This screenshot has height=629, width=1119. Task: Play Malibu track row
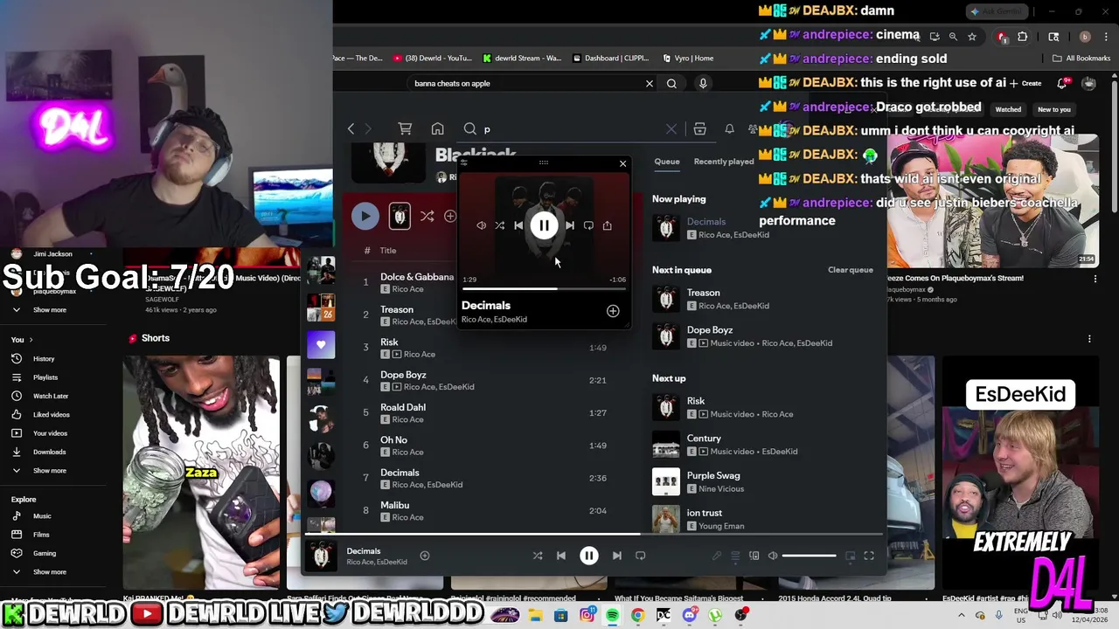485,510
